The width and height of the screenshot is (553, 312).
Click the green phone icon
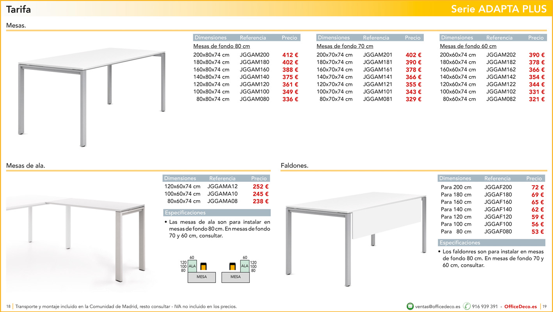point(467,306)
